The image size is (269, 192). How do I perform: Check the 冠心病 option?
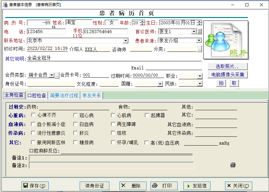click(x=75, y=115)
